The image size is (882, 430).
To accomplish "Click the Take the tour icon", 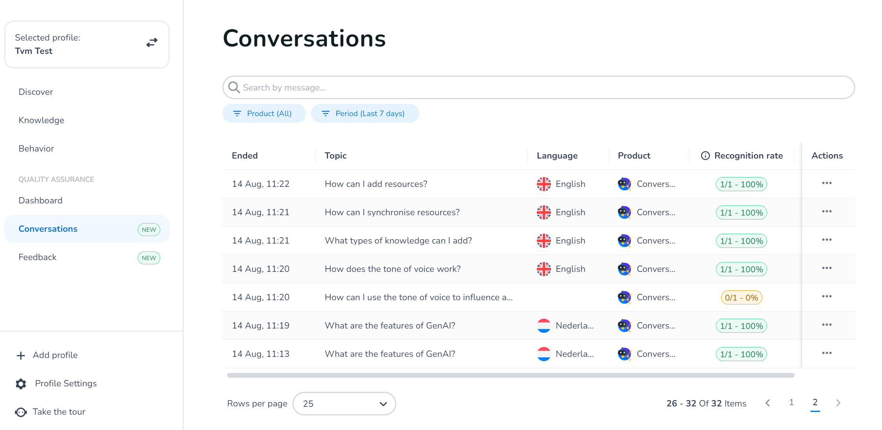I will [21, 412].
